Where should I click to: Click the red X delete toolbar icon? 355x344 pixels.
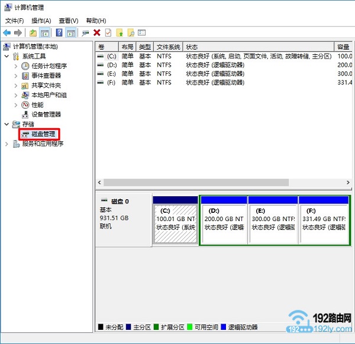pos(96,33)
